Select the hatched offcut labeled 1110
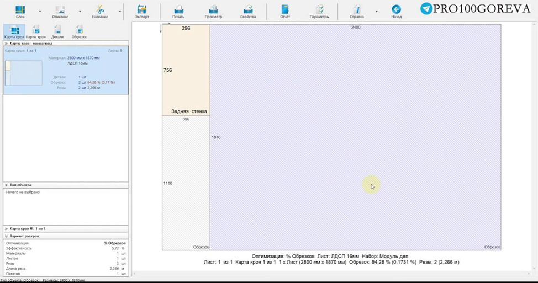Image resolution: width=538 pixels, height=283 pixels. (186, 183)
